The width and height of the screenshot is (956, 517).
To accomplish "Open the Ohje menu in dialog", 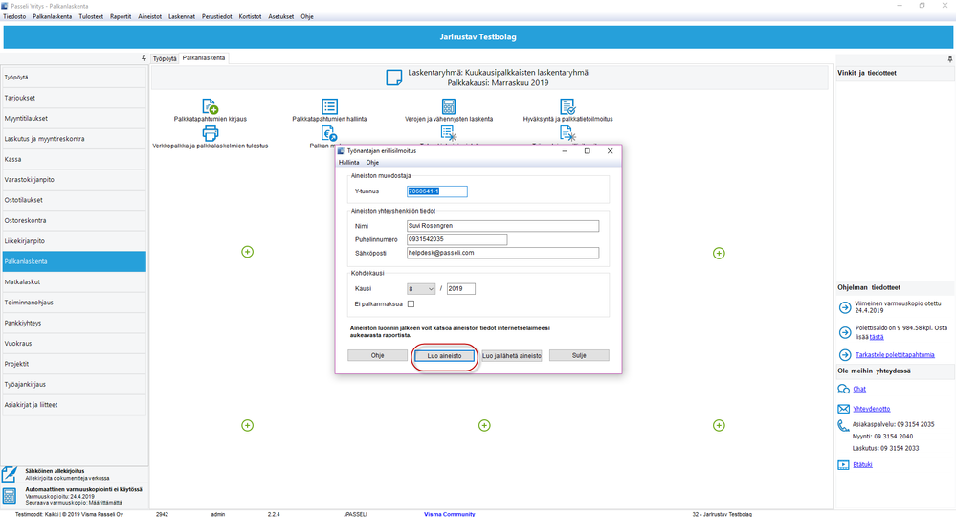I will coord(372,162).
